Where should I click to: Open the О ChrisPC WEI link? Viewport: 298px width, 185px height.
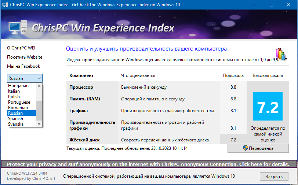point(21,48)
